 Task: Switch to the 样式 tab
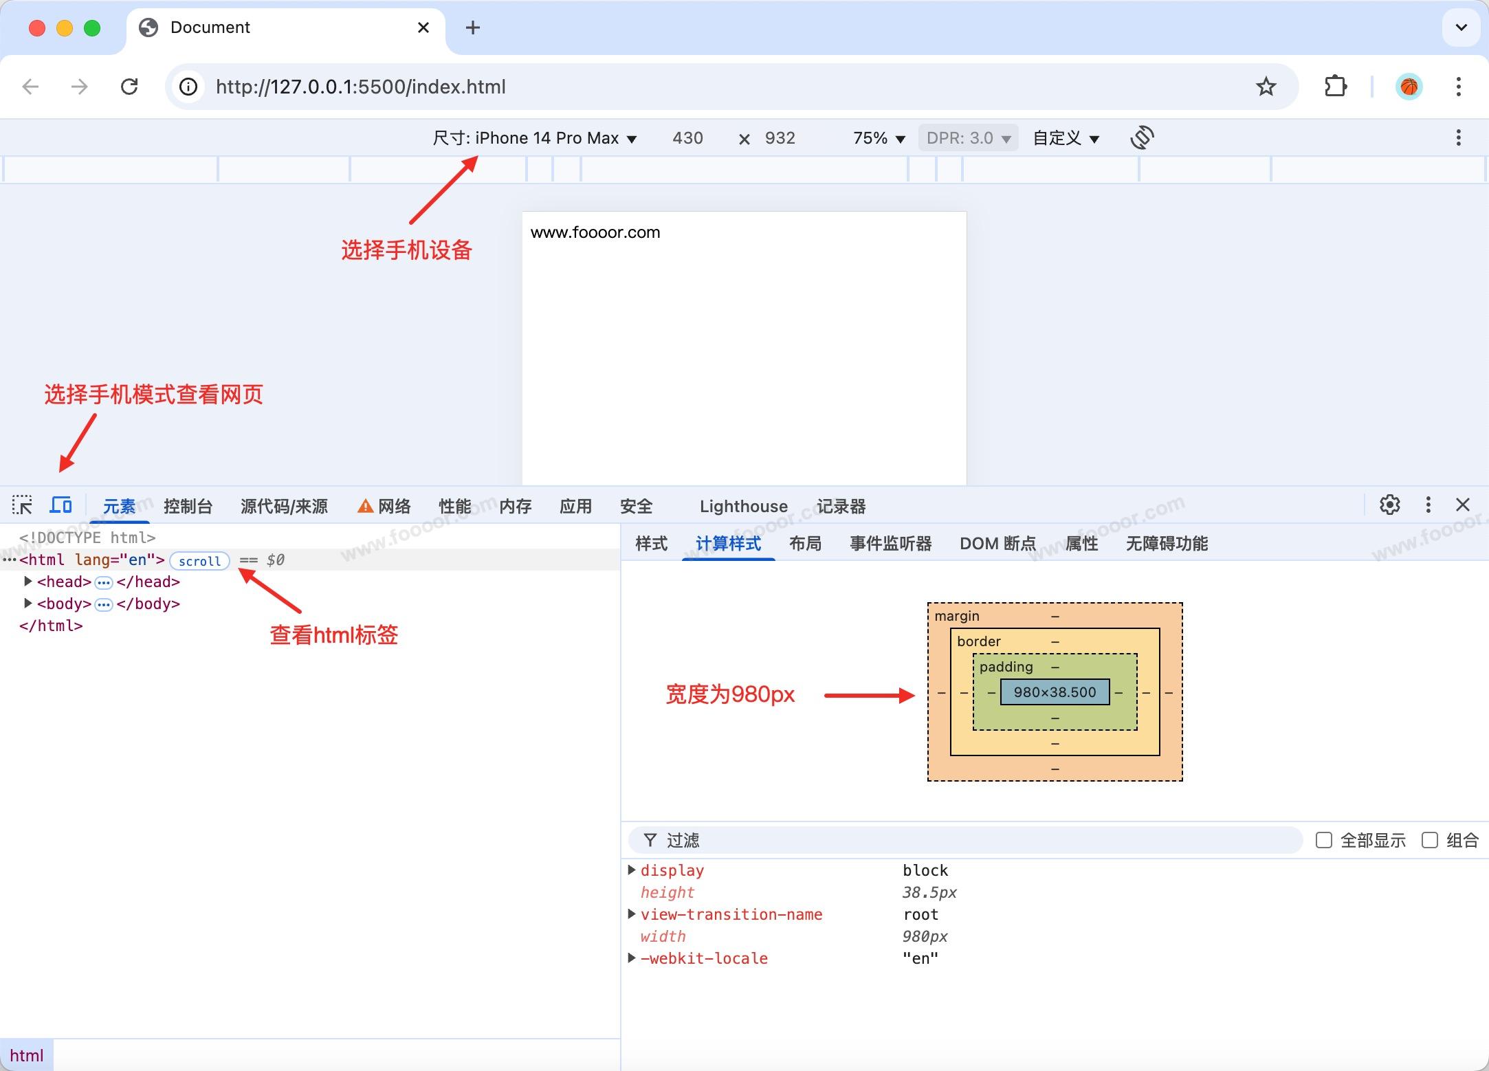[651, 544]
